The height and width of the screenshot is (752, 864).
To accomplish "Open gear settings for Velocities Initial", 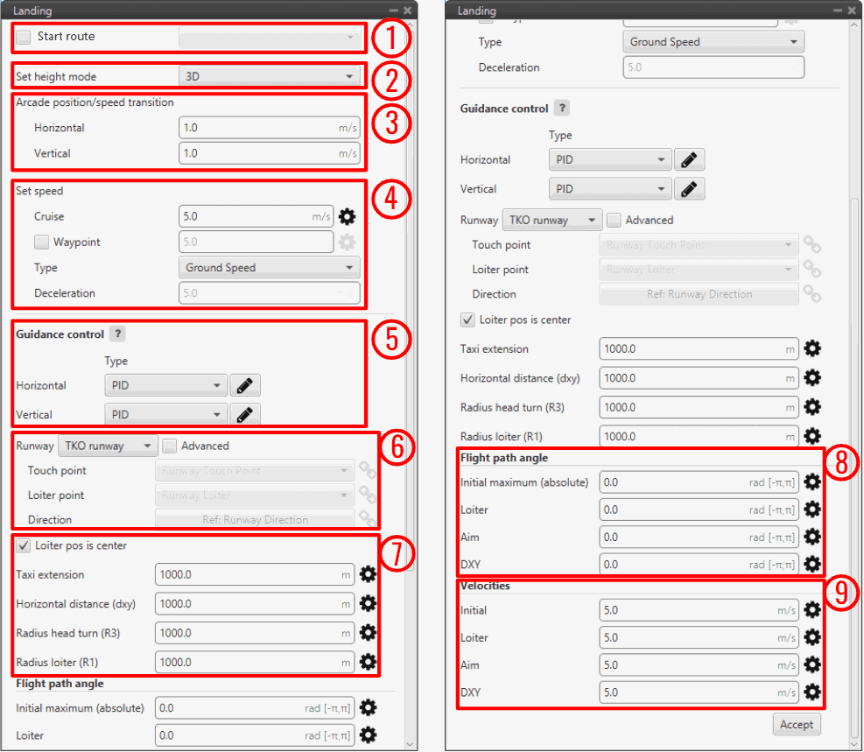I will 812,610.
